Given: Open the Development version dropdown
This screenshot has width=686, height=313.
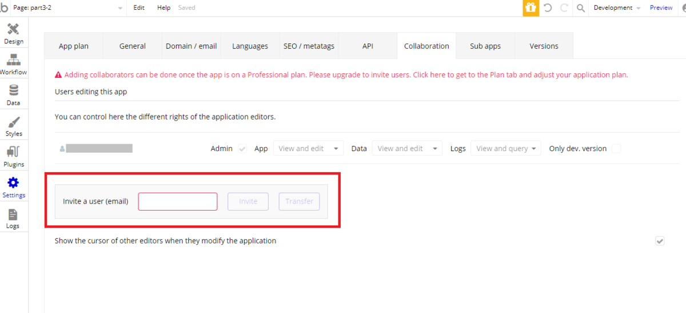Looking at the screenshot, I should [617, 8].
